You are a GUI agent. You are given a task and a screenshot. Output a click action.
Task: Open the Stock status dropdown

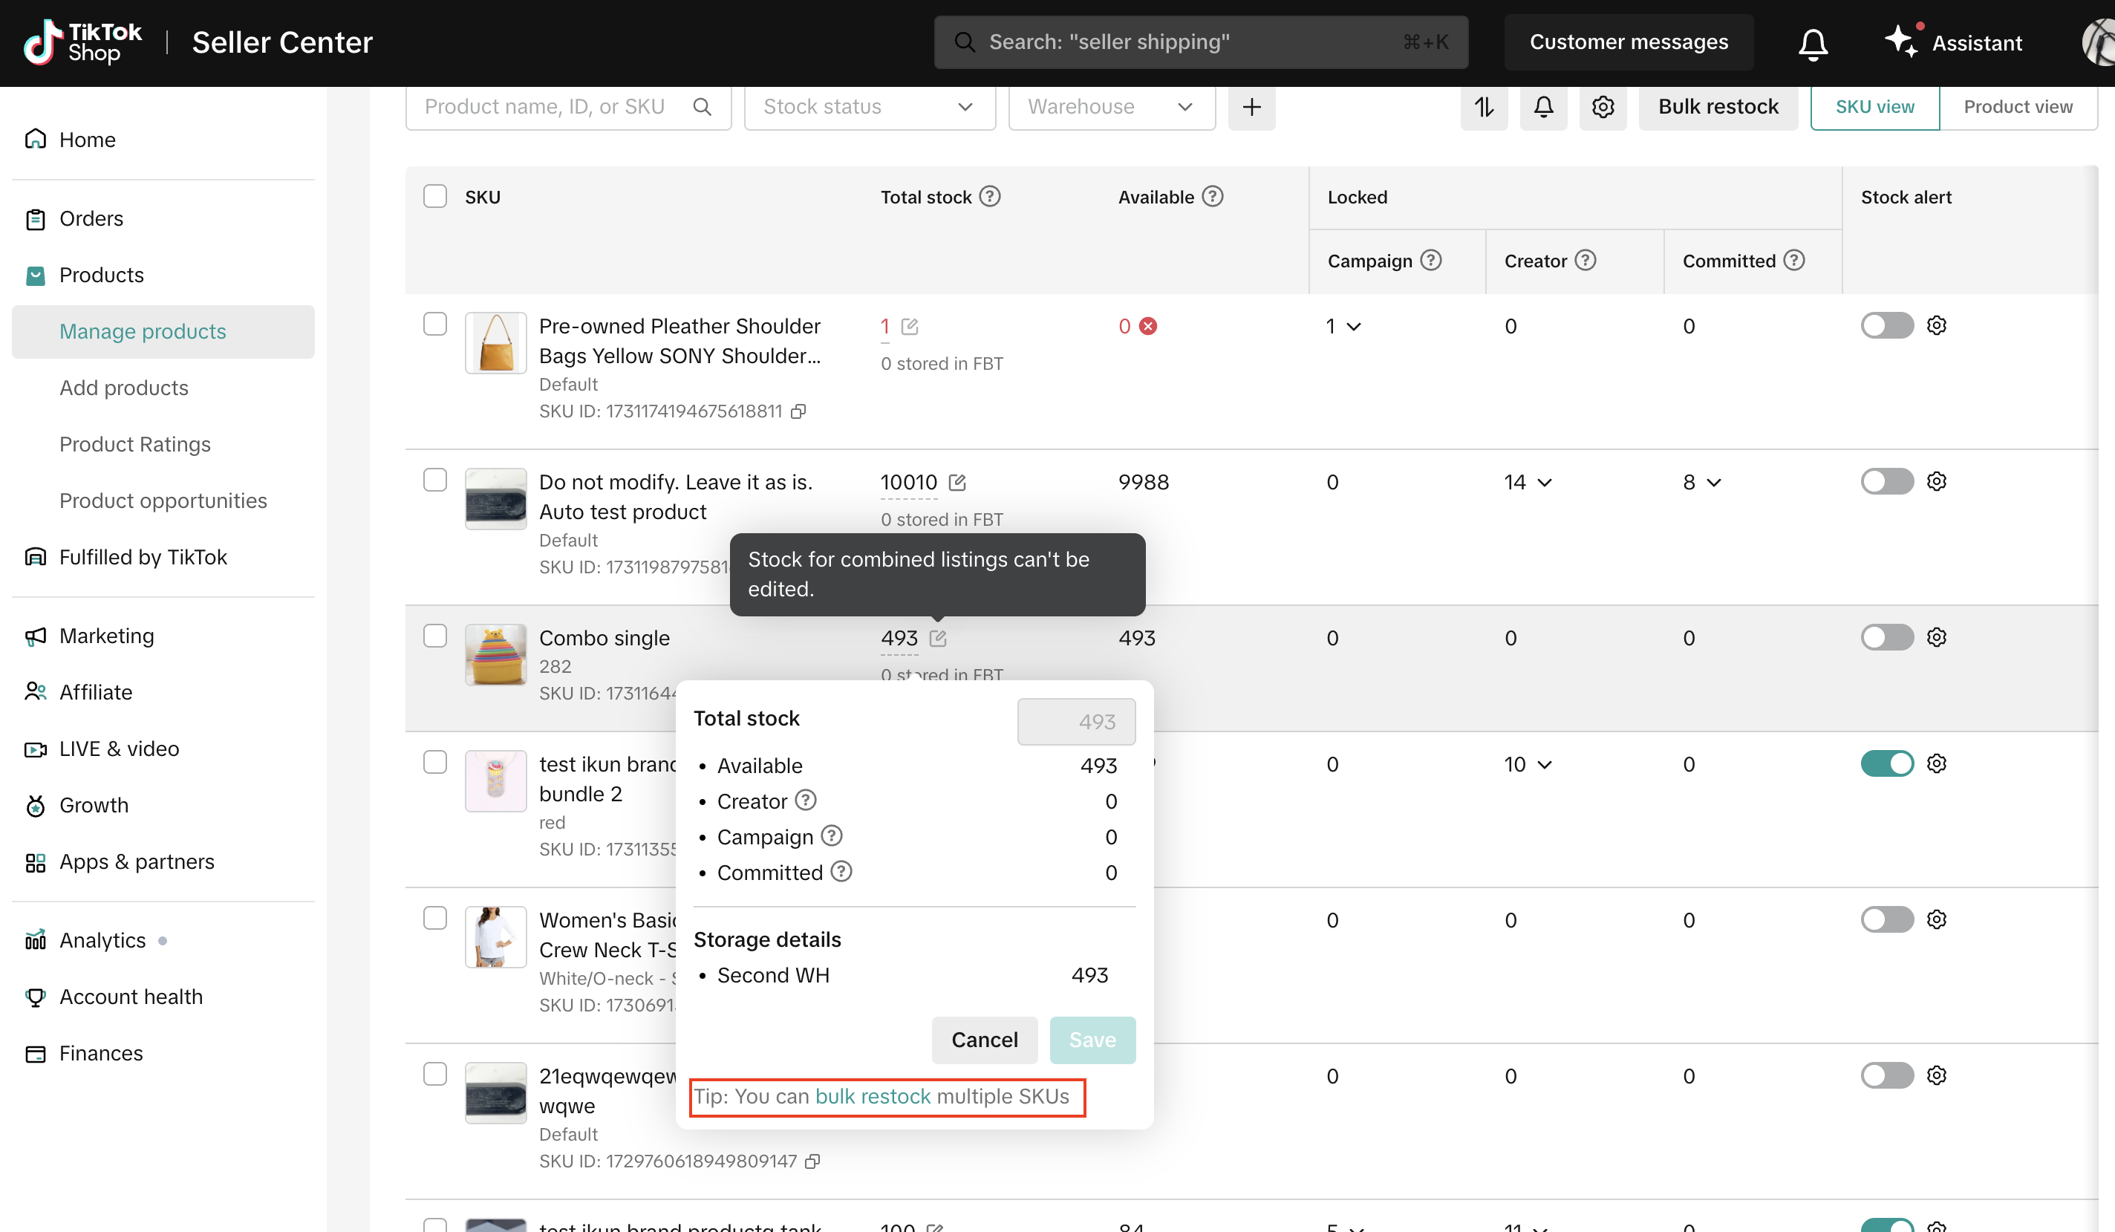click(x=869, y=107)
